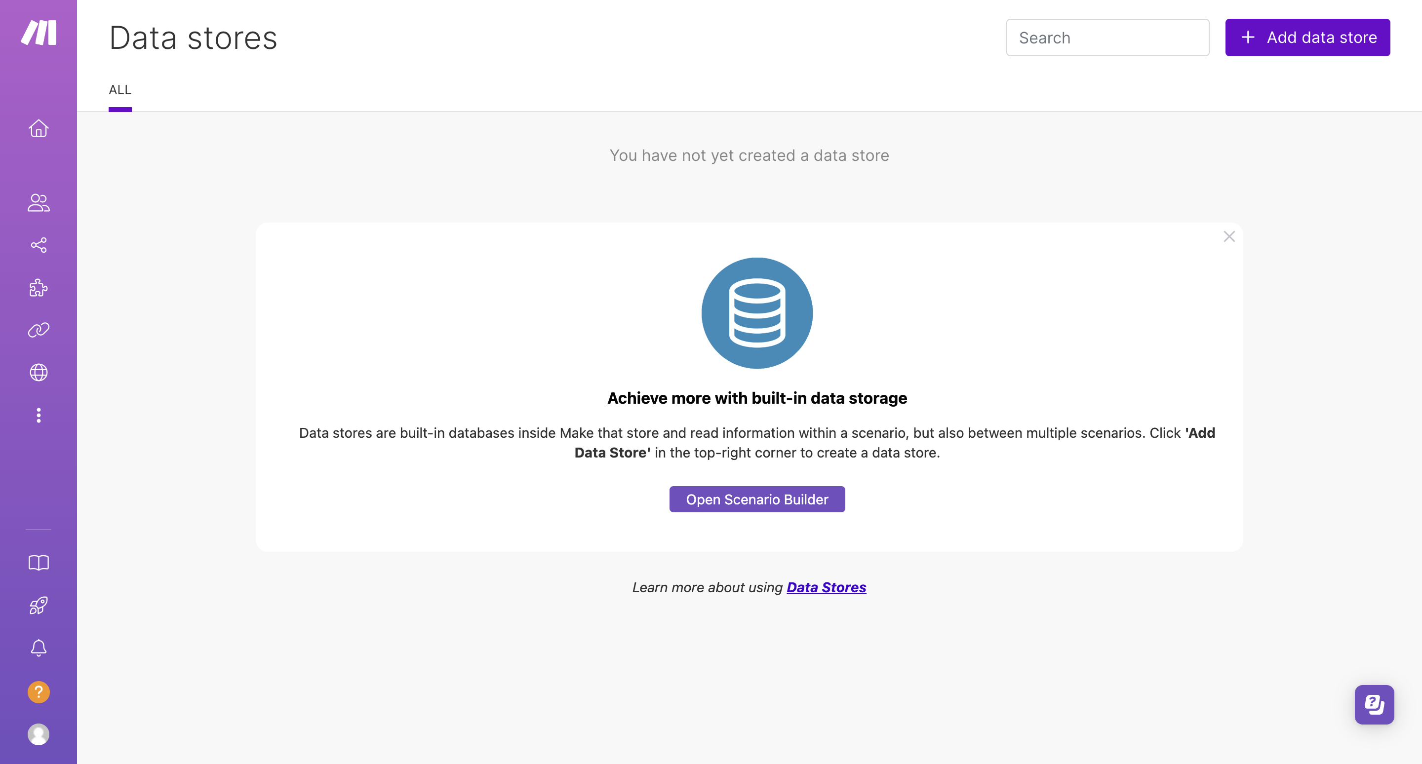
Task: Focus the Search input field
Action: pyautogui.click(x=1107, y=38)
